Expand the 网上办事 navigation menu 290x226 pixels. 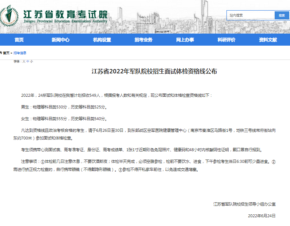point(185,40)
